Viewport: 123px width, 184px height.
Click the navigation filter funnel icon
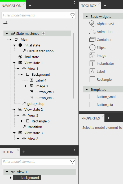(x=72, y=15)
